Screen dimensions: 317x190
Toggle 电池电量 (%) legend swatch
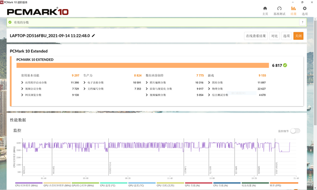(x=255, y=183)
